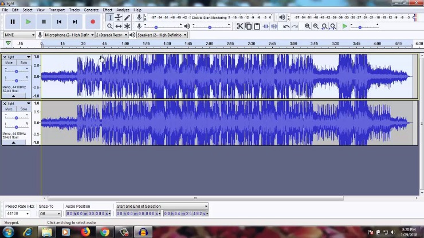Click the Zoom In magnifier icon
The height and width of the screenshot is (238, 424).
tap(308, 26)
